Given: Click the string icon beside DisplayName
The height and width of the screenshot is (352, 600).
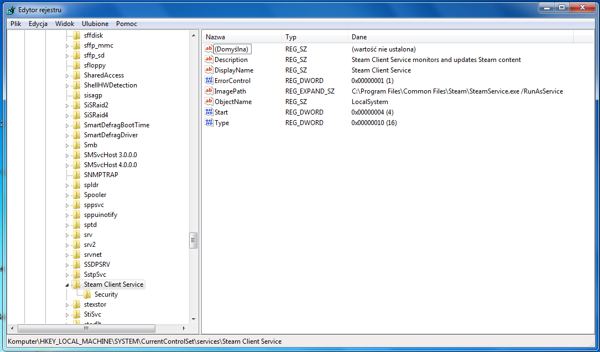Looking at the screenshot, I should point(209,70).
